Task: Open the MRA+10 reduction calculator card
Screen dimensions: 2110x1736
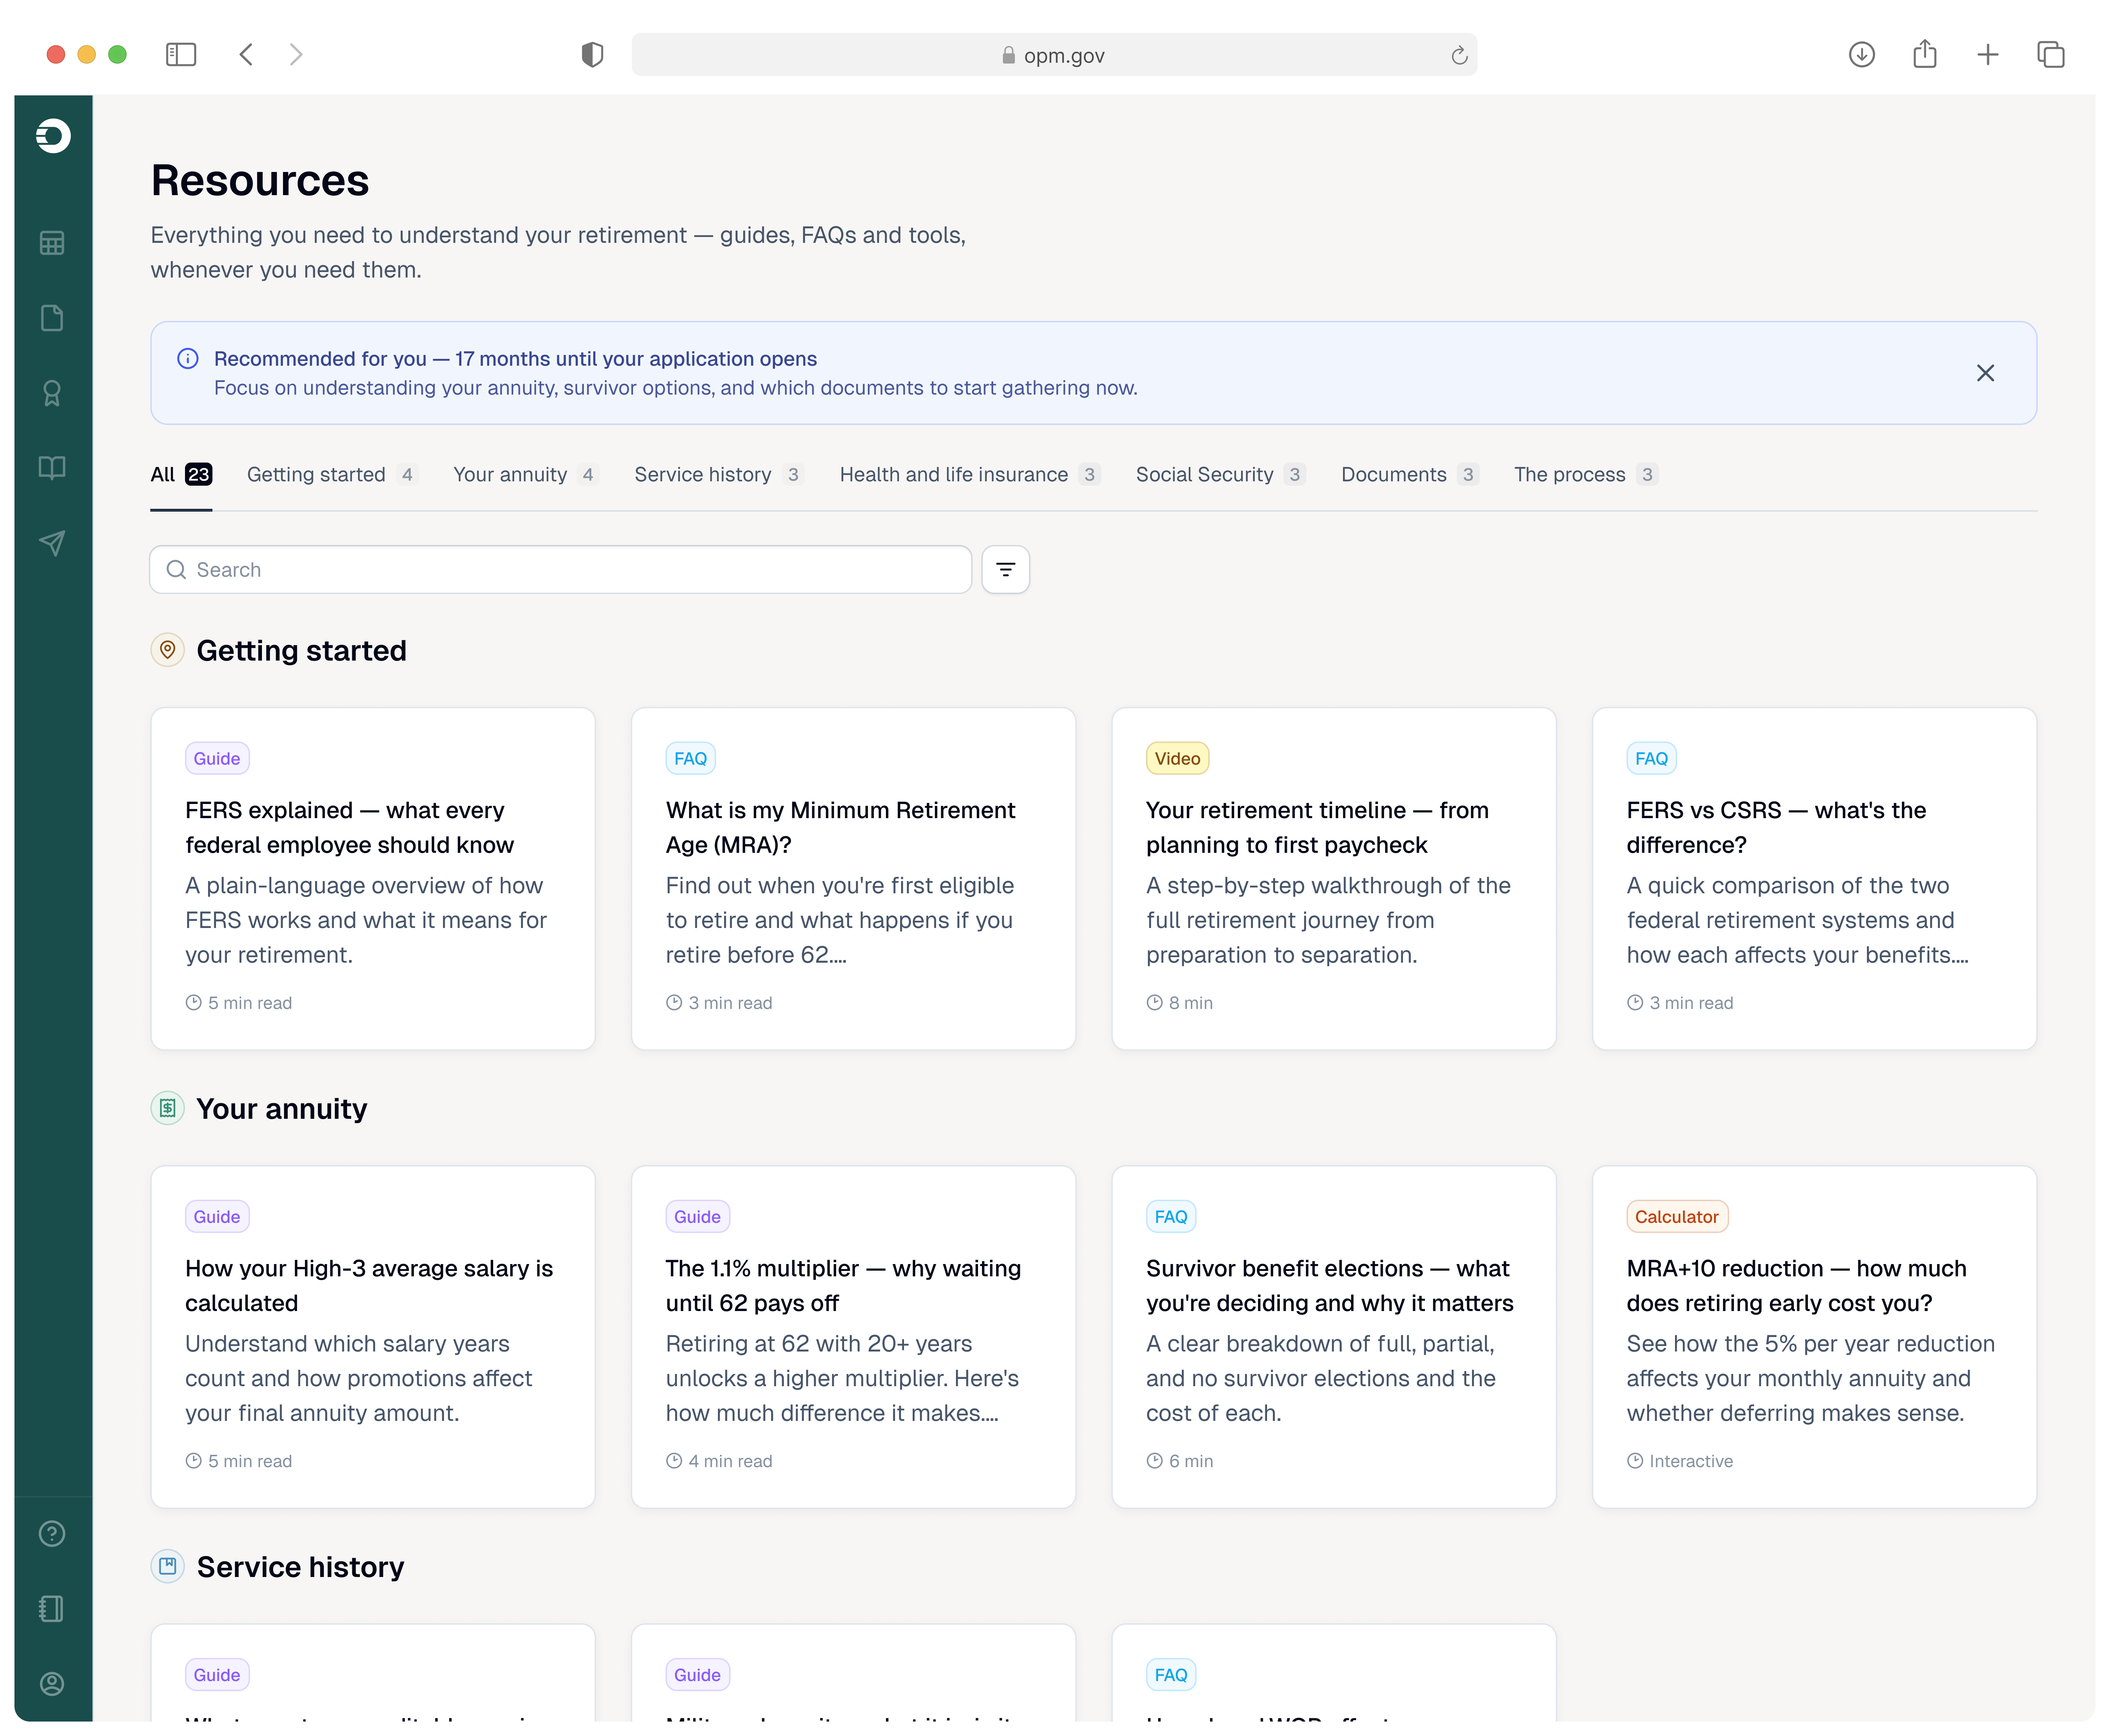Action: [1814, 1337]
